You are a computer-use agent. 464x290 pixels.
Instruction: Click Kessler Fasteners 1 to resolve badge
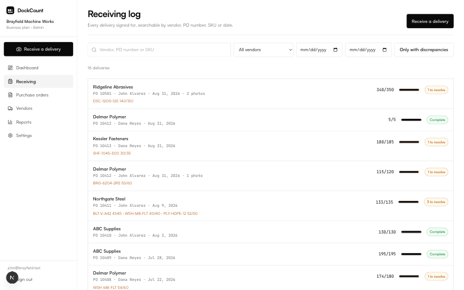436,142
